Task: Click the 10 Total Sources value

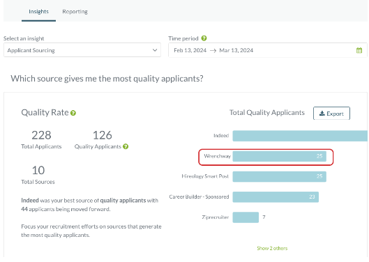Action: pos(38,170)
